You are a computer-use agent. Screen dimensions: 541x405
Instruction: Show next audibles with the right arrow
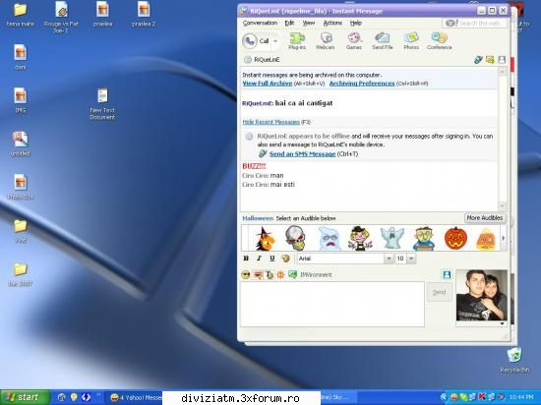click(x=504, y=238)
